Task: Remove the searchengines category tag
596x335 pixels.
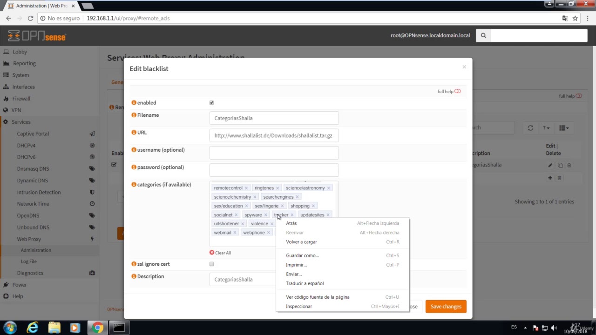Action: click(x=297, y=197)
